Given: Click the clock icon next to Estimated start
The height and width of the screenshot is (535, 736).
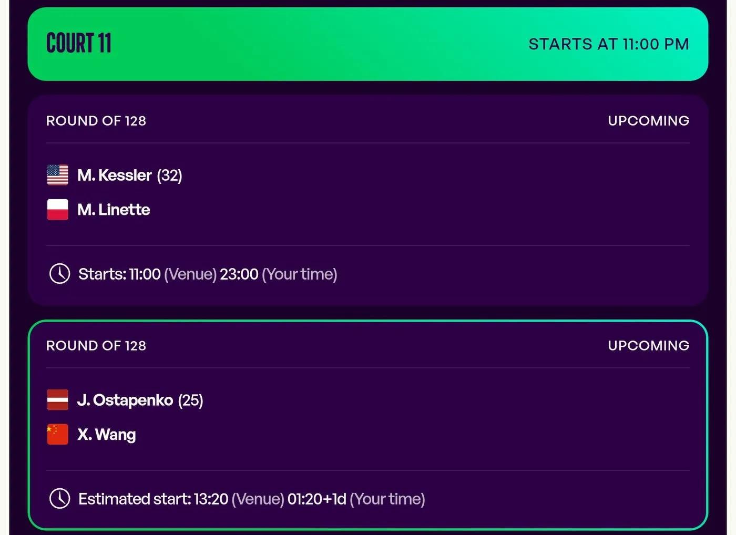Looking at the screenshot, I should (59, 499).
